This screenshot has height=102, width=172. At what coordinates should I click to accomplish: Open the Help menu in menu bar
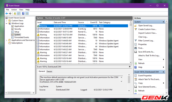click(27, 10)
